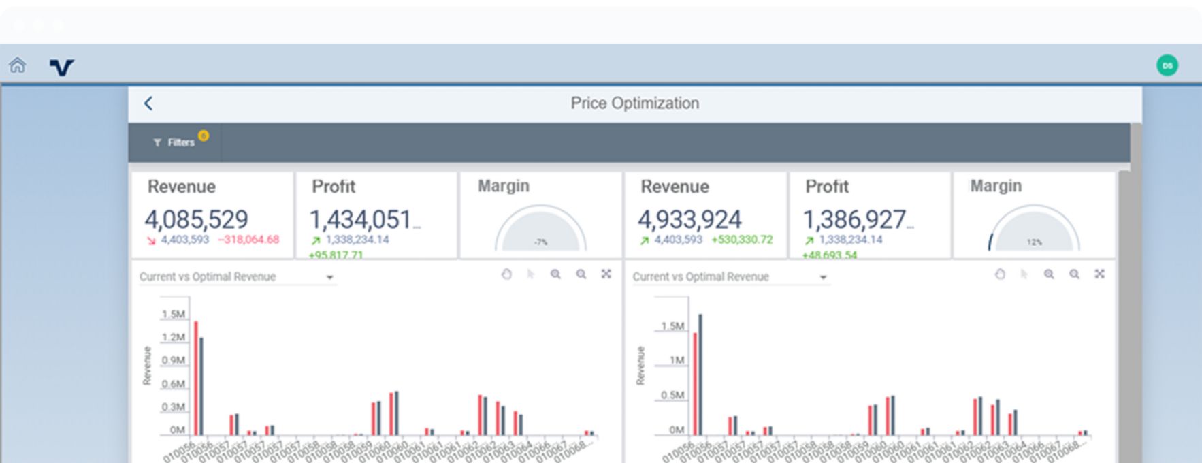Viewport: 1202px width, 463px height.
Task: Click the home icon in the top bar
Action: [17, 65]
